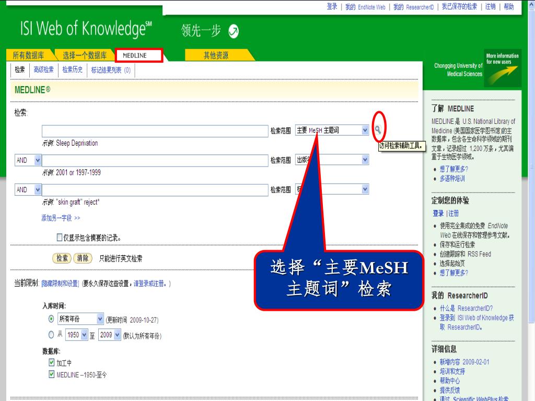Open 我的 EndNote Web link
535x401 pixels.
pos(365,7)
